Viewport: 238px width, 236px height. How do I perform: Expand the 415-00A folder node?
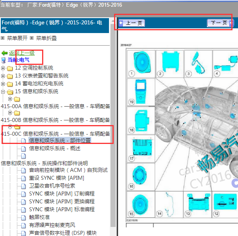[x=10, y=99]
